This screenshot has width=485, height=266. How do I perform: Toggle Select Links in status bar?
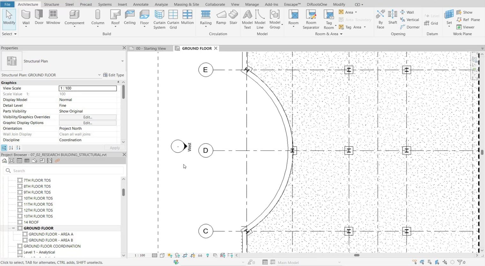click(x=414, y=262)
